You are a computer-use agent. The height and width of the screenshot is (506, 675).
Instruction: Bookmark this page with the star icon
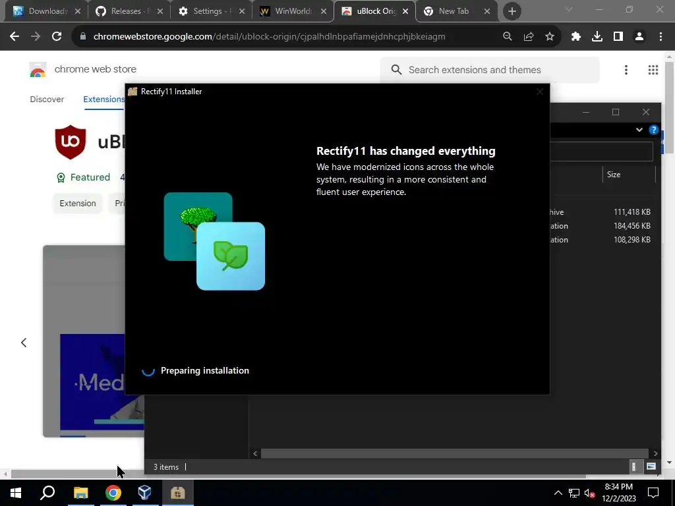(550, 37)
